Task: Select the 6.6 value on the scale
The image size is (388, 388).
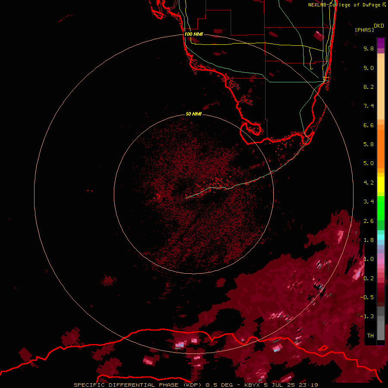Action: [x=369, y=125]
